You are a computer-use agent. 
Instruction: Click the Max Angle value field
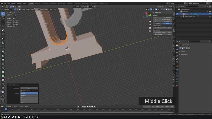point(29,88)
